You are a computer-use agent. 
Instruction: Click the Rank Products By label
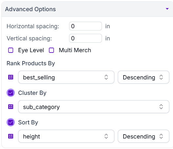tap(31, 63)
